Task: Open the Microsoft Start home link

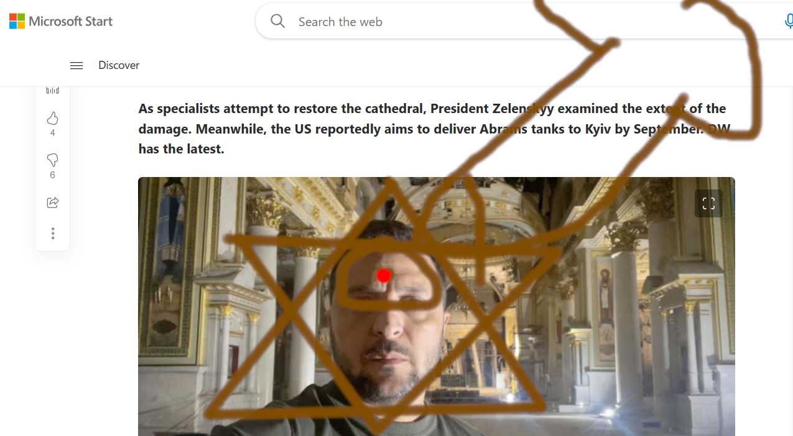Action: (61, 21)
